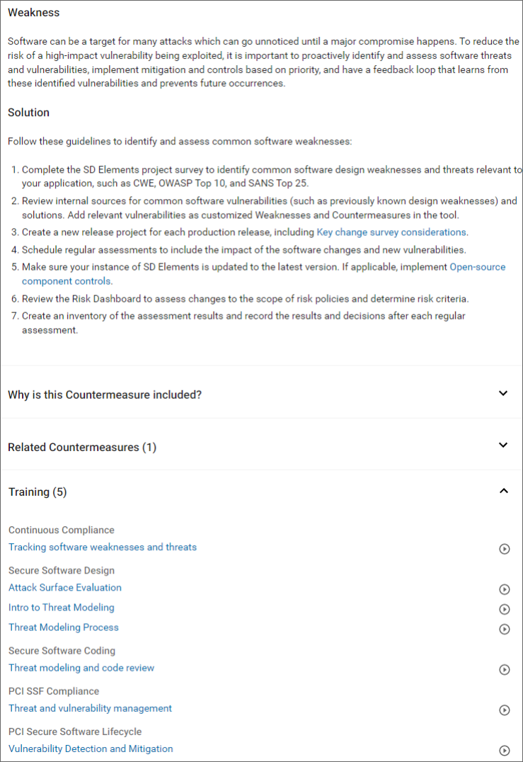Click play icon next to Threat Modeling Process
The height and width of the screenshot is (762, 523).
tap(505, 628)
